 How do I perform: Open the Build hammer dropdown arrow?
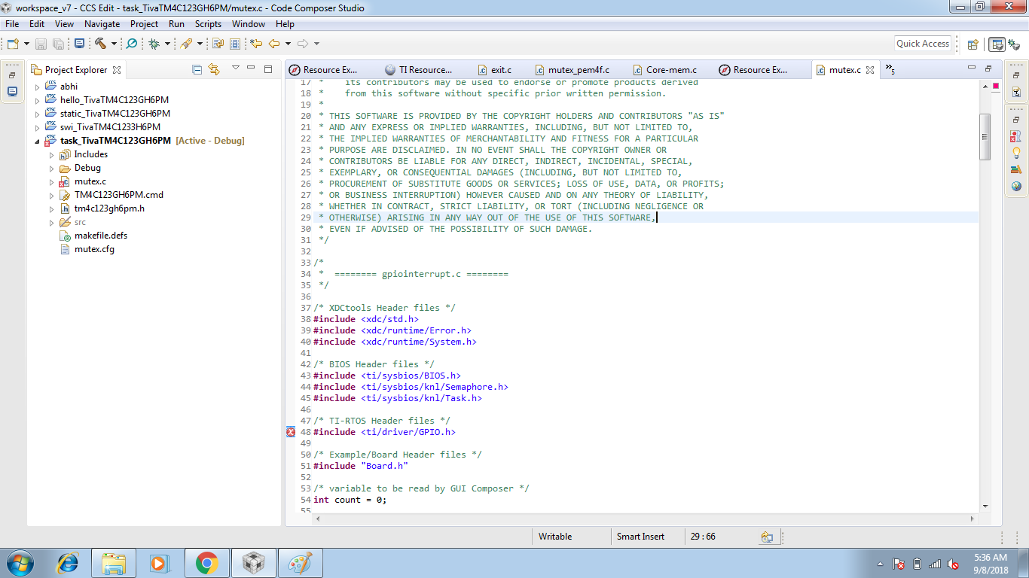pos(114,44)
